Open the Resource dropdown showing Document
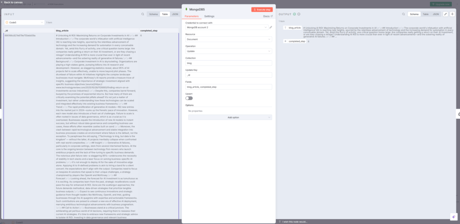 pos(229,39)
